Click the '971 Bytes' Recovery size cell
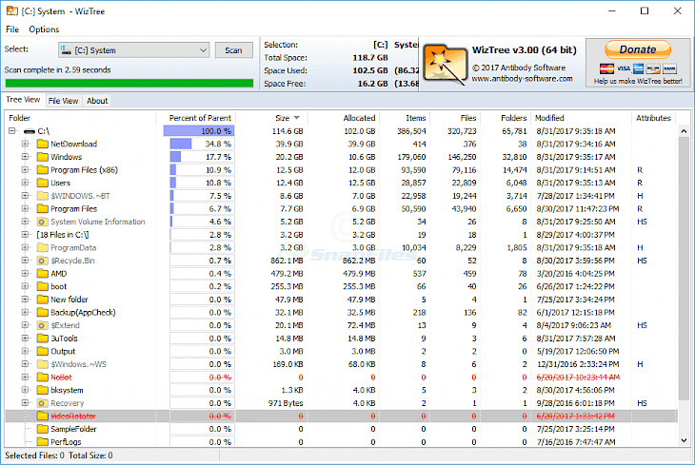 [x=286, y=403]
